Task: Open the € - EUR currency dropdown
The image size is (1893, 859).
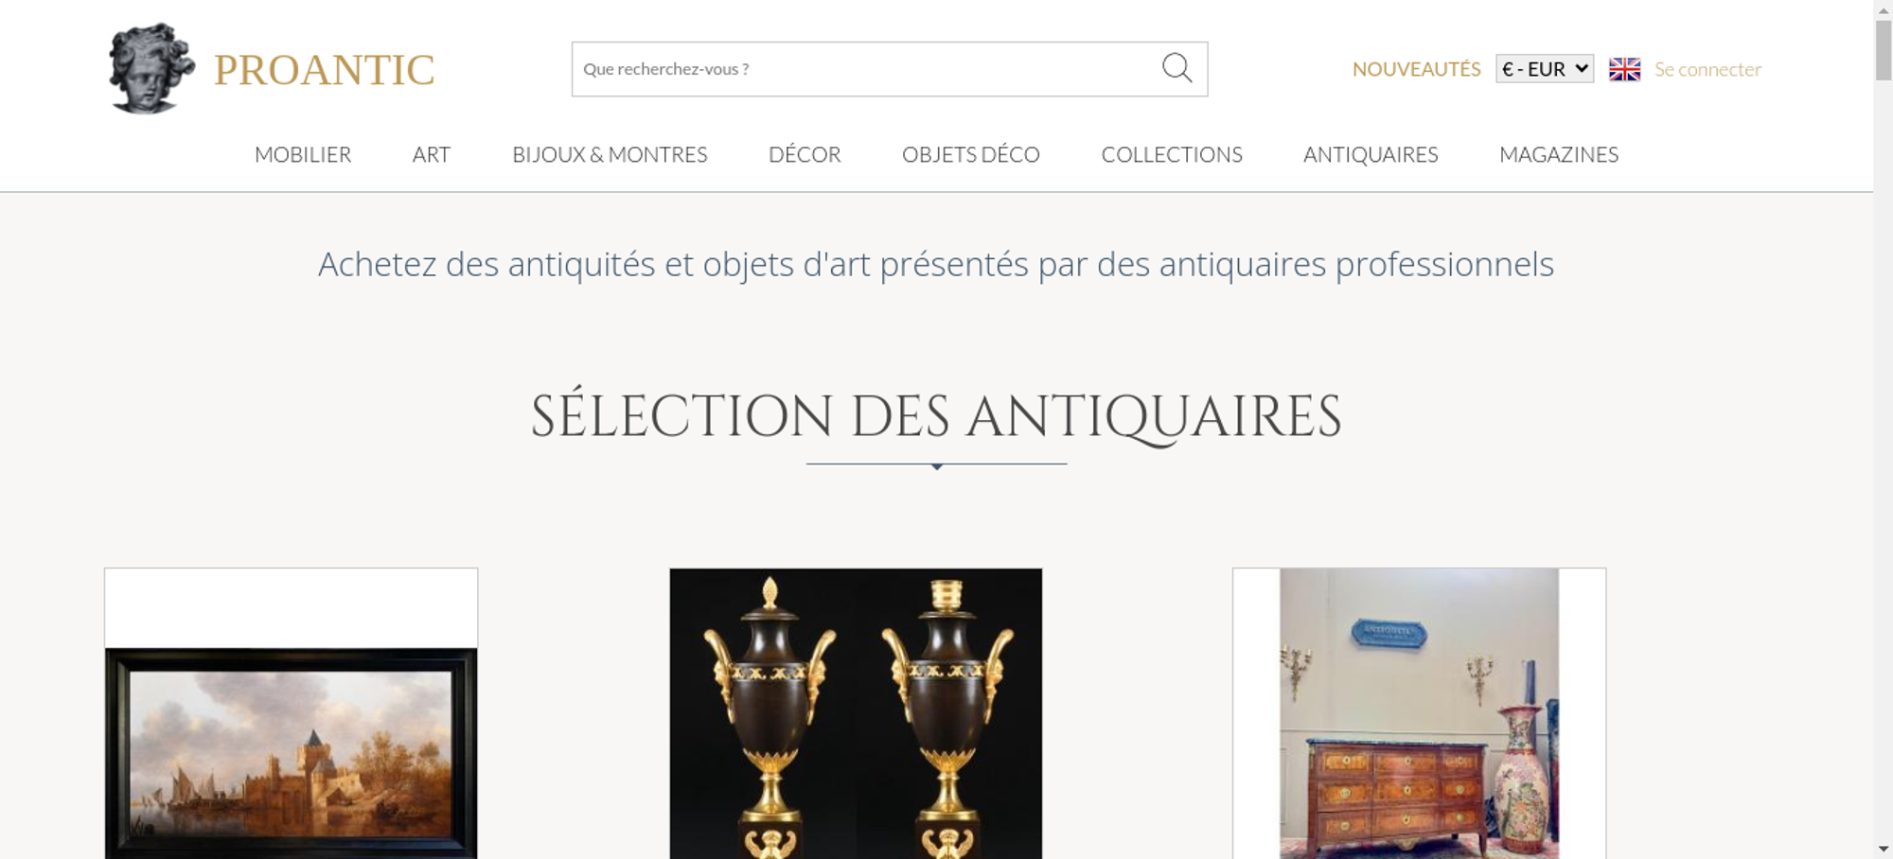Action: click(1545, 69)
